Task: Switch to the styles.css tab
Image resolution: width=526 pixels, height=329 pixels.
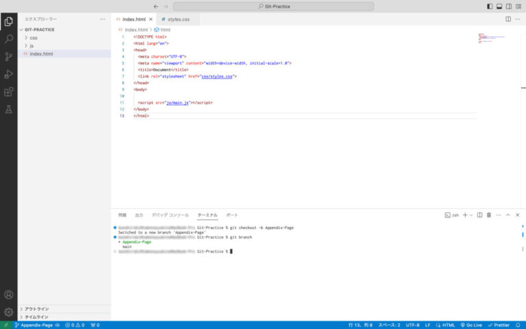Action: tap(177, 19)
